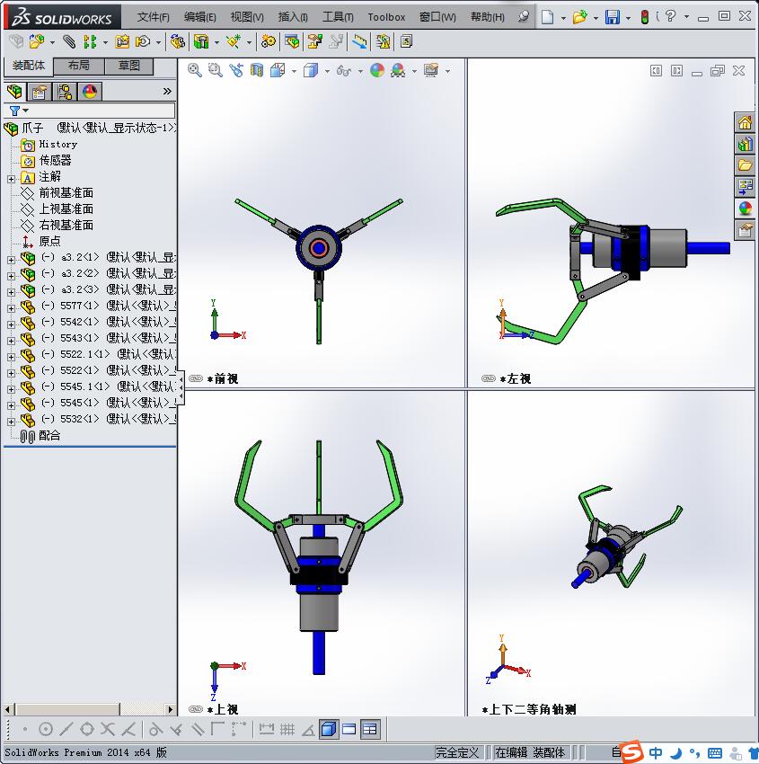Open the 视图(V) menu
Screen dimensions: 759x764
click(x=247, y=17)
